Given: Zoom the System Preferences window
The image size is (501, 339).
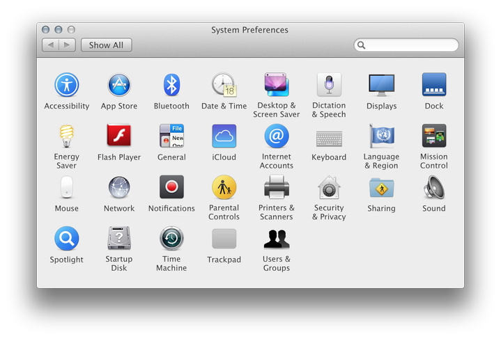Looking at the screenshot, I should point(71,30).
